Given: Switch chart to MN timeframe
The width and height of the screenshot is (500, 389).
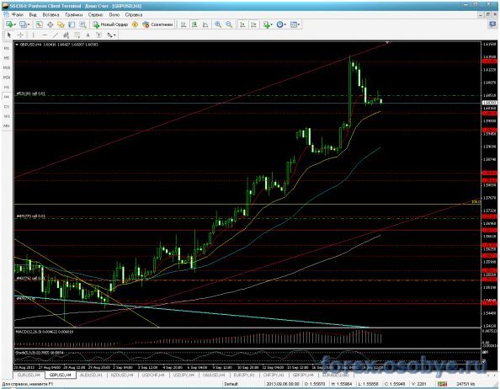Looking at the screenshot, I should tap(7, 126).
